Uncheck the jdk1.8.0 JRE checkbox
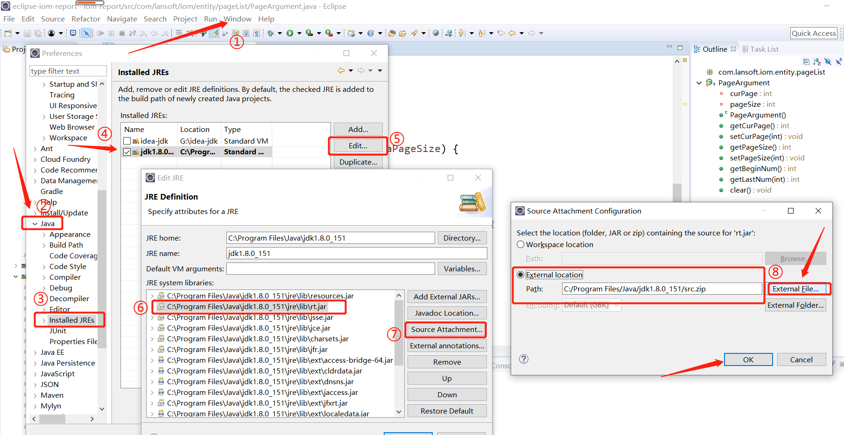Image resolution: width=844 pixels, height=435 pixels. [127, 152]
